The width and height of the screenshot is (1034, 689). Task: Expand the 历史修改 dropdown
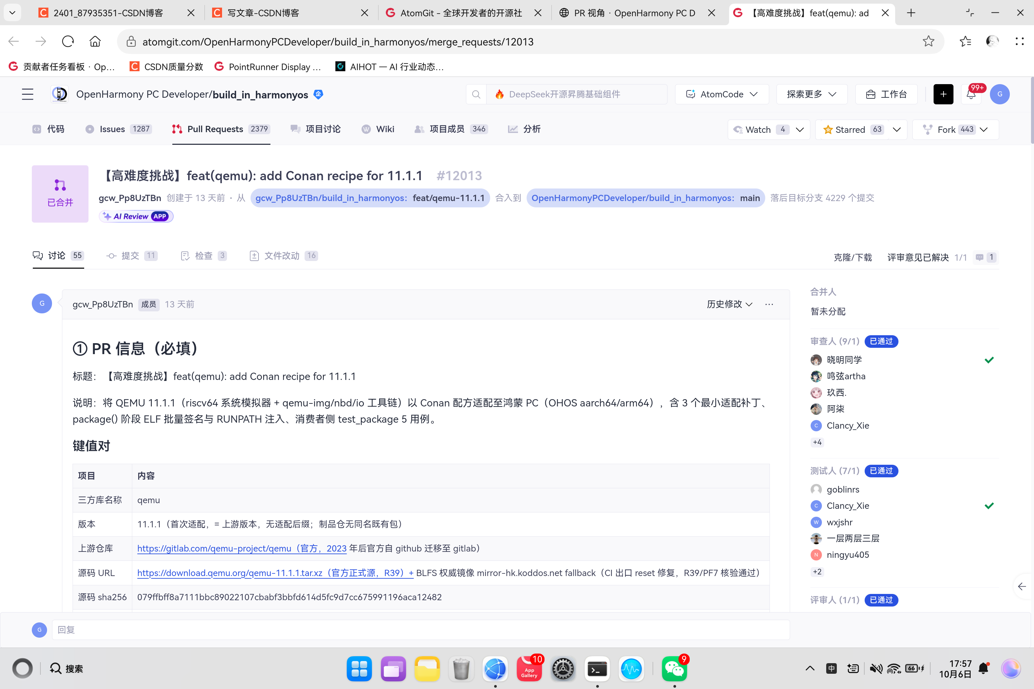point(729,304)
